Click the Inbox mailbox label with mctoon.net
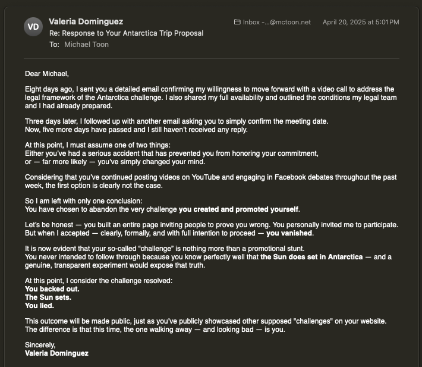The height and width of the screenshot is (367, 422). [x=276, y=22]
